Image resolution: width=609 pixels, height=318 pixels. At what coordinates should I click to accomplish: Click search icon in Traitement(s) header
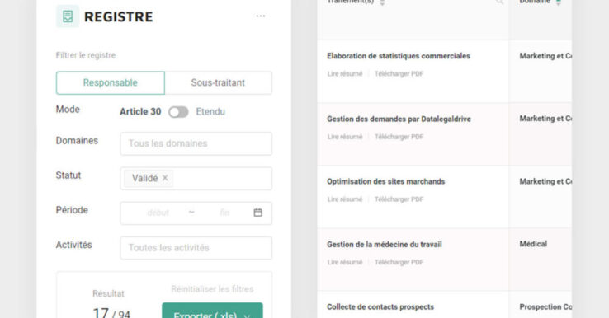(x=499, y=2)
